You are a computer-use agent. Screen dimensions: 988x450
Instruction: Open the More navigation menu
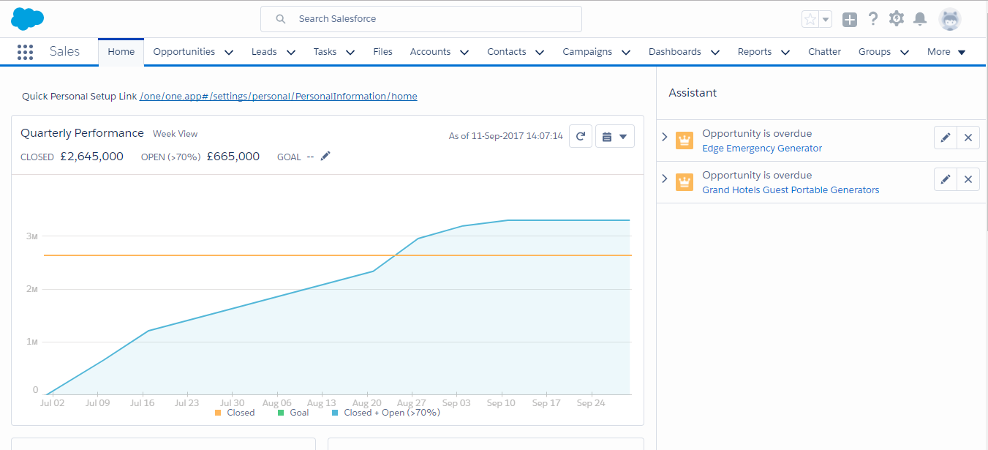946,52
